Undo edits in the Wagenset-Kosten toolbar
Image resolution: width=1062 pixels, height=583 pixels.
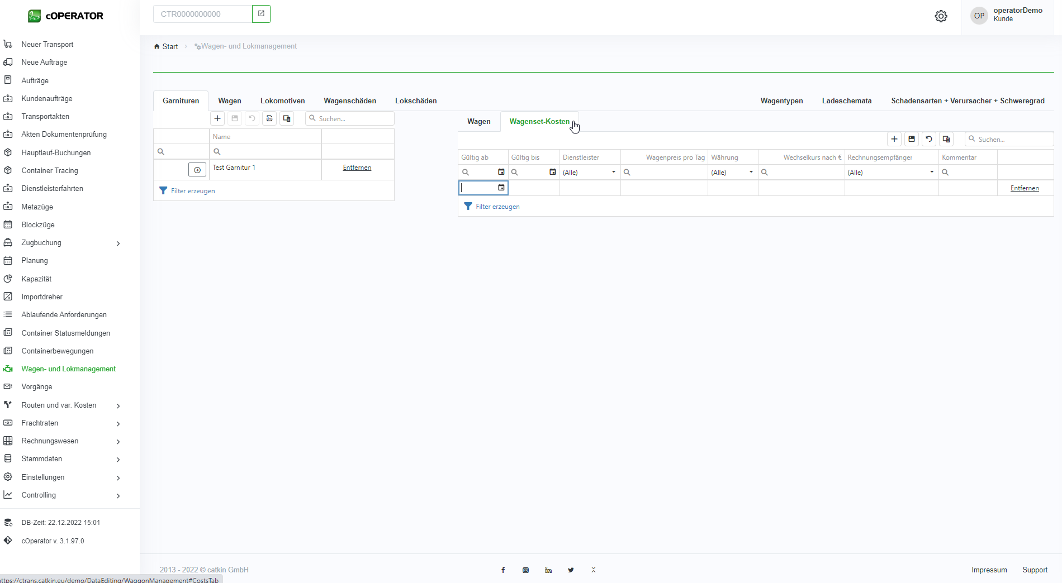pyautogui.click(x=929, y=139)
